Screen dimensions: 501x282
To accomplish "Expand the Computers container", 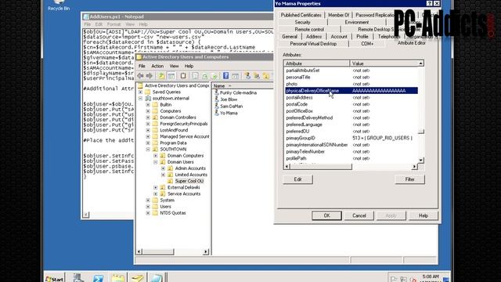I will pyautogui.click(x=148, y=111).
